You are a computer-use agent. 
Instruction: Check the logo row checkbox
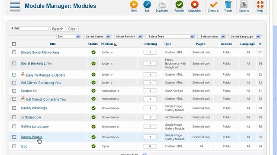[14, 146]
